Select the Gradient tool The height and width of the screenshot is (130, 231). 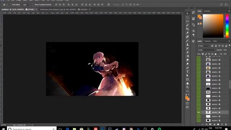pos(187,56)
